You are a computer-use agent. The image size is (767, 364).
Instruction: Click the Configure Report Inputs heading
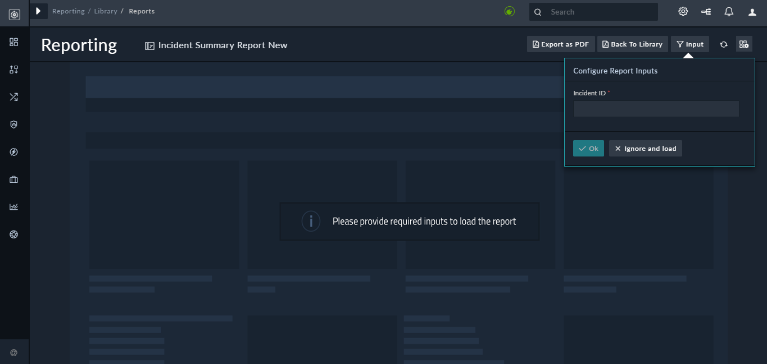(615, 71)
